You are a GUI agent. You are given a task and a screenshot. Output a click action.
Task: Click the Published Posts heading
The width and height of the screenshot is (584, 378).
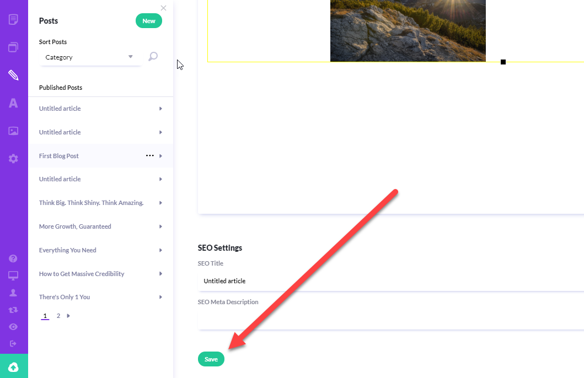pos(61,88)
